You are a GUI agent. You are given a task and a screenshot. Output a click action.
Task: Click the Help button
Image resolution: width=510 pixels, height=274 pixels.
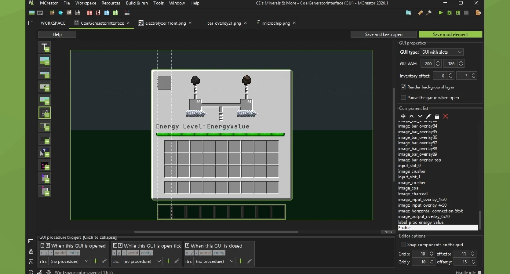pos(57,34)
